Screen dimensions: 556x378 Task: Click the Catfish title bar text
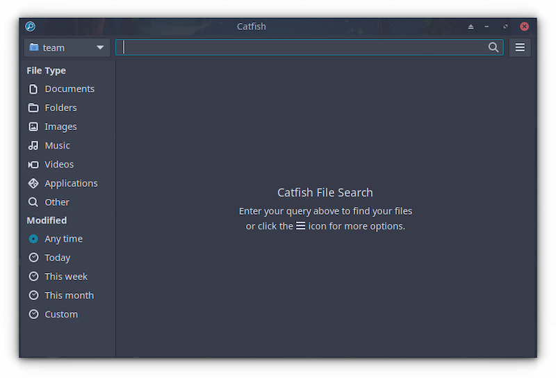252,26
